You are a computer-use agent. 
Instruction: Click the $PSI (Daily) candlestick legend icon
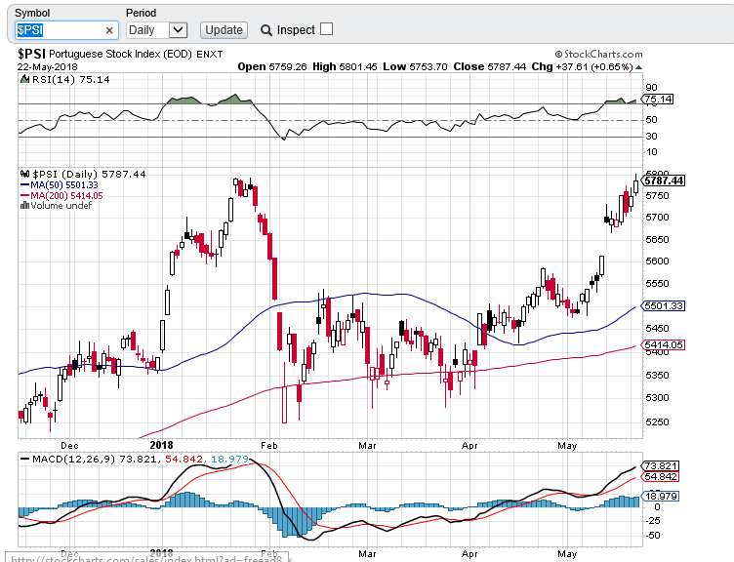(24, 174)
